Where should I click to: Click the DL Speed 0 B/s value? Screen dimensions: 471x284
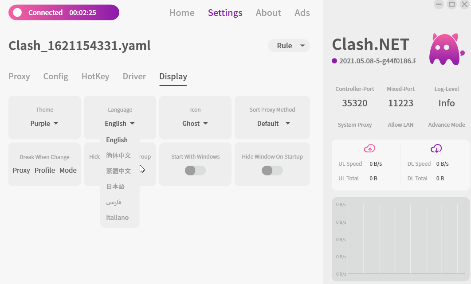click(x=442, y=163)
